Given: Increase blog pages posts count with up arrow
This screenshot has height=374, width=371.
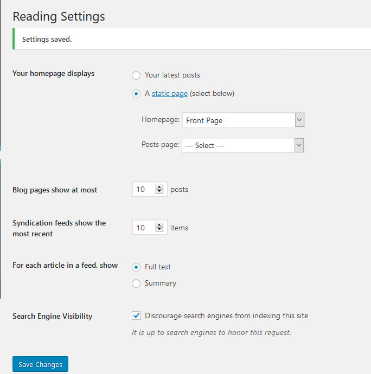Looking at the screenshot, I should tap(159, 187).
